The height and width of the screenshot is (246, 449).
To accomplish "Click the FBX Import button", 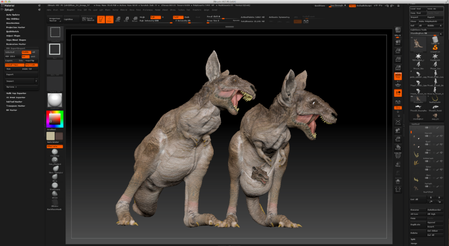I will point(20,81).
